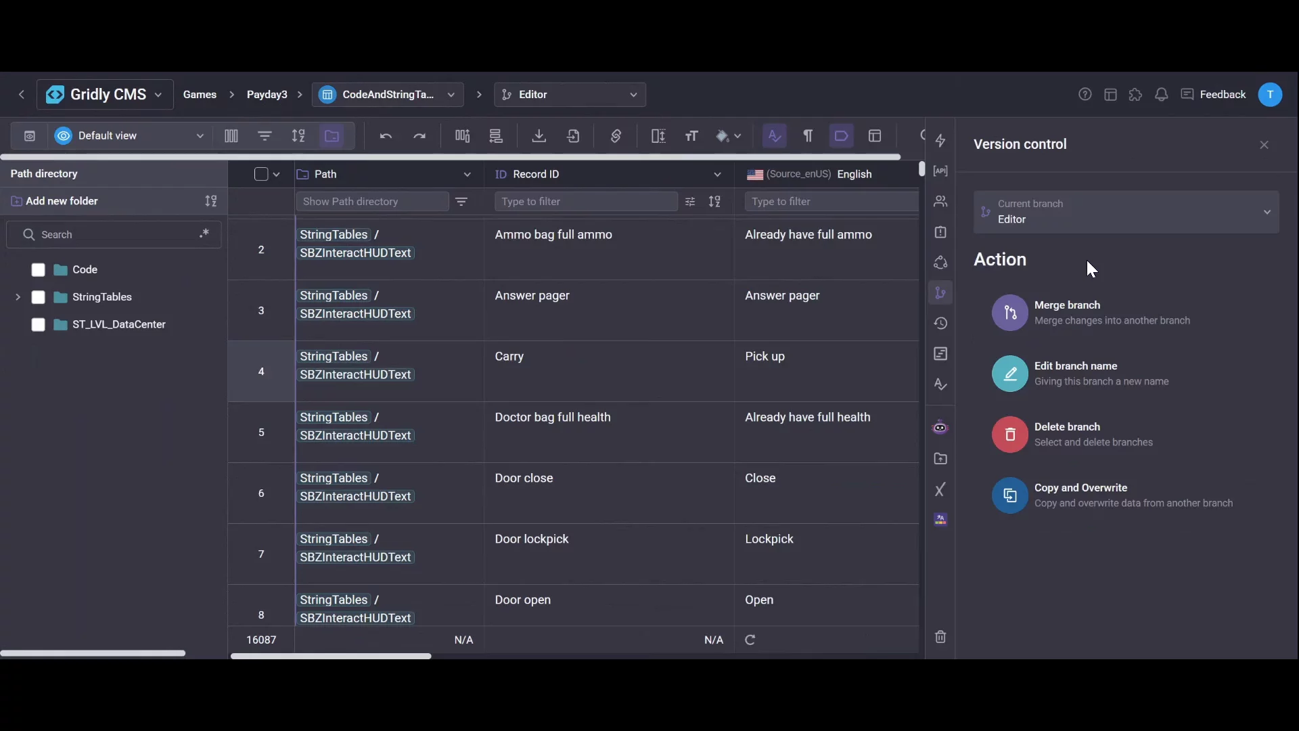Open the filter icon in toolbar
Image resolution: width=1299 pixels, height=731 pixels.
click(x=265, y=136)
